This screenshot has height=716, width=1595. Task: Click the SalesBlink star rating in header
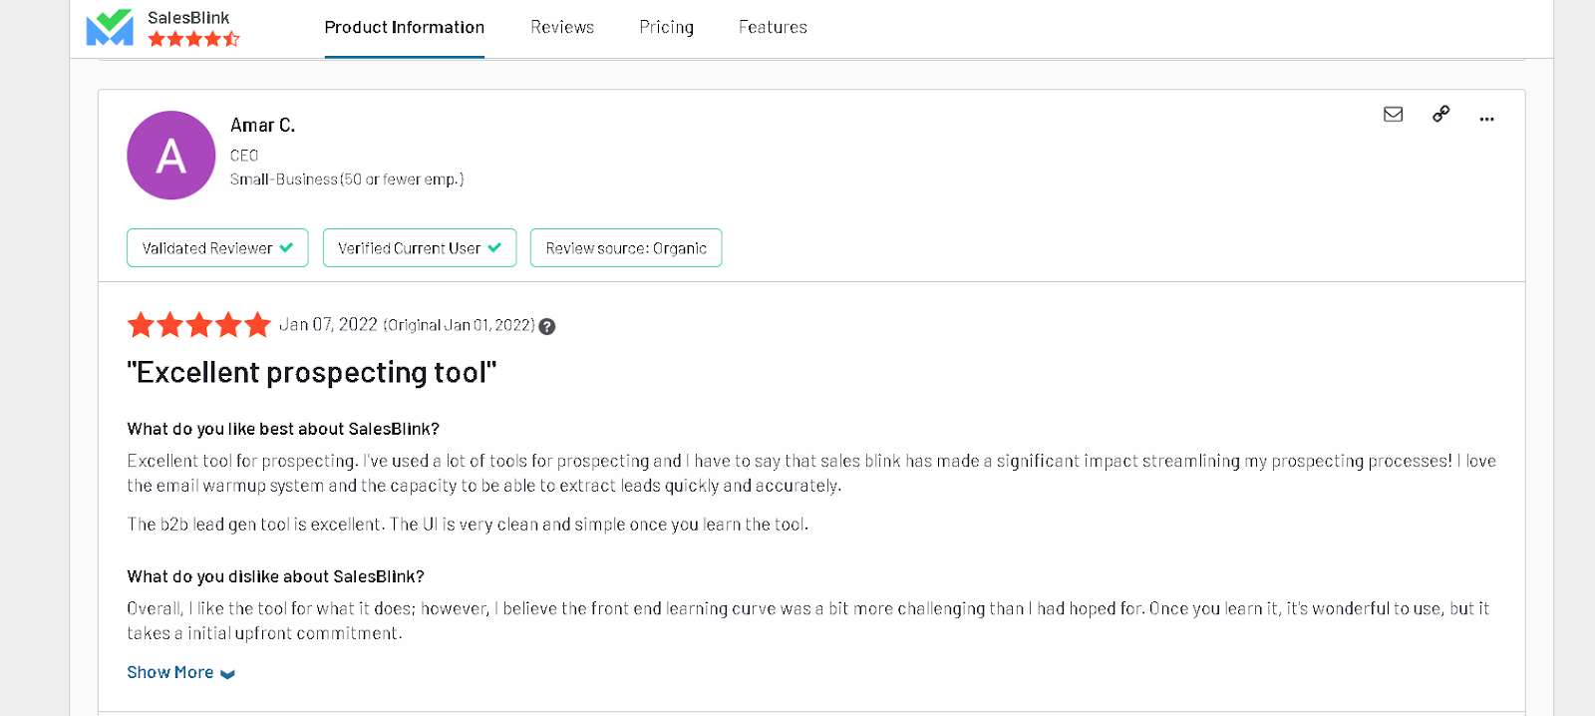[x=194, y=39]
